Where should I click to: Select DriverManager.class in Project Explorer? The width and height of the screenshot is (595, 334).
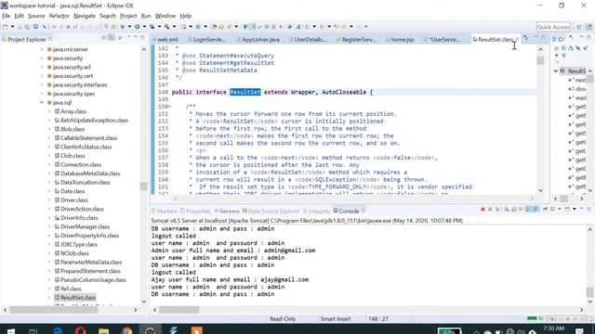(85, 226)
